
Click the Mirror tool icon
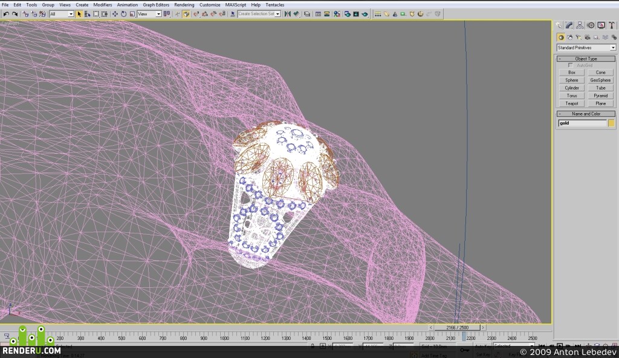point(287,14)
